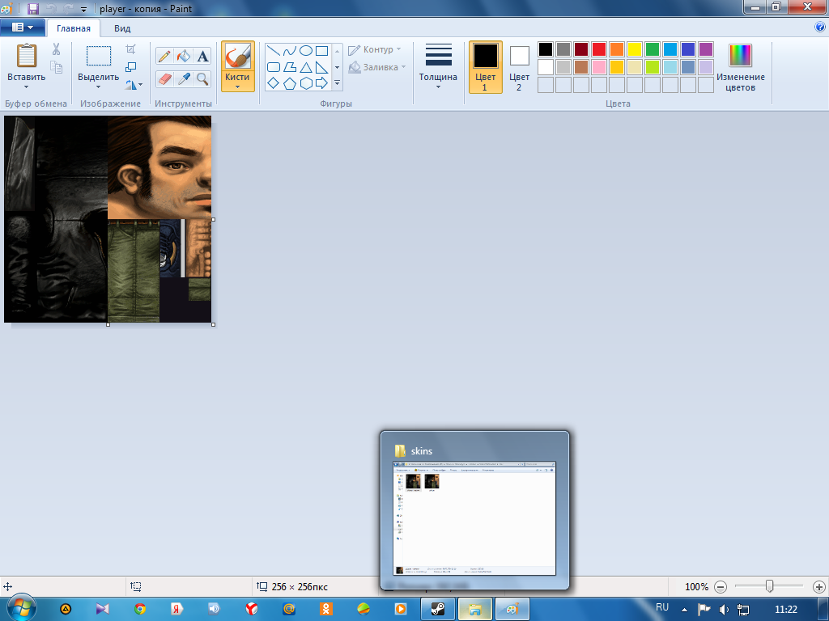Click the Copy icon
The image size is (829, 621).
click(56, 66)
